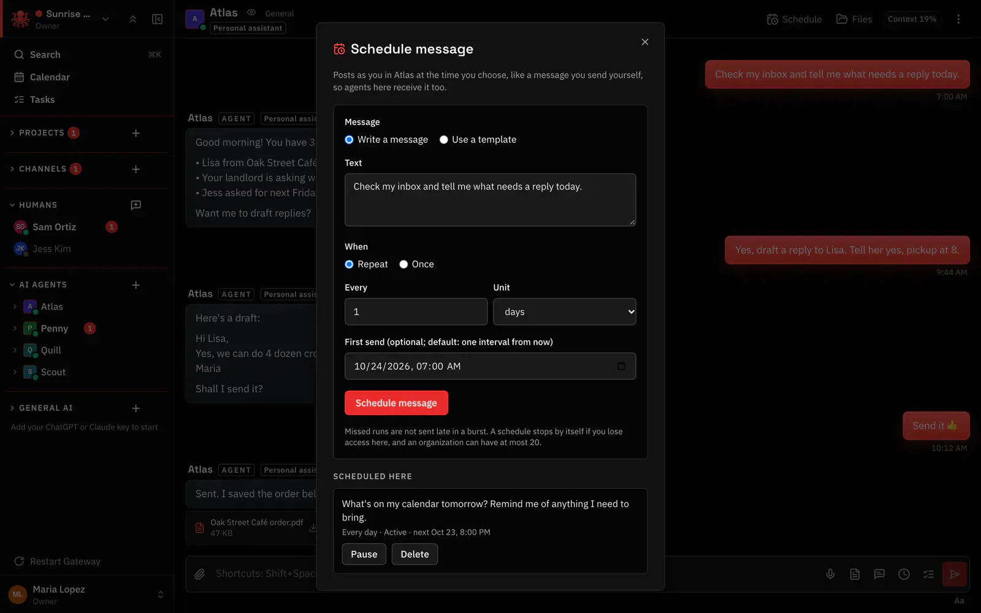Start new human chat message icon
The image size is (981, 613).
tap(136, 205)
